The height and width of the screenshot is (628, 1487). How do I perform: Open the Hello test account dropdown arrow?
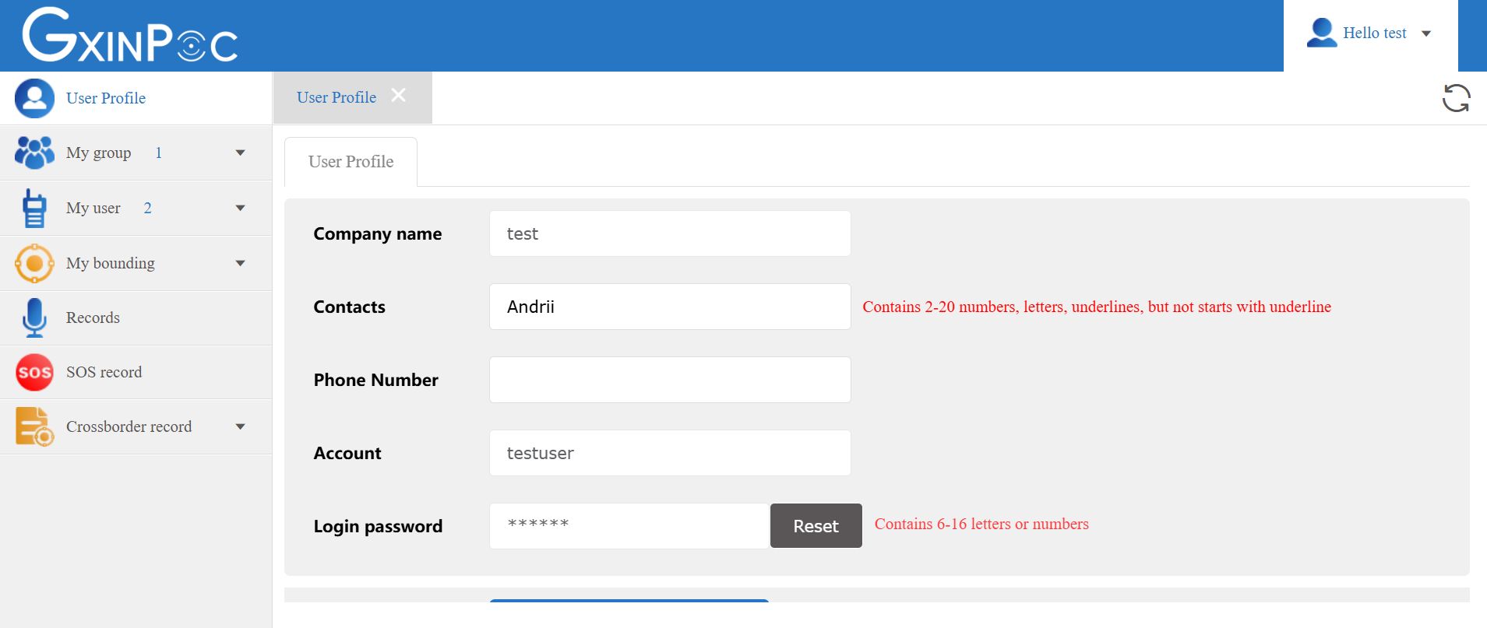[x=1426, y=33]
